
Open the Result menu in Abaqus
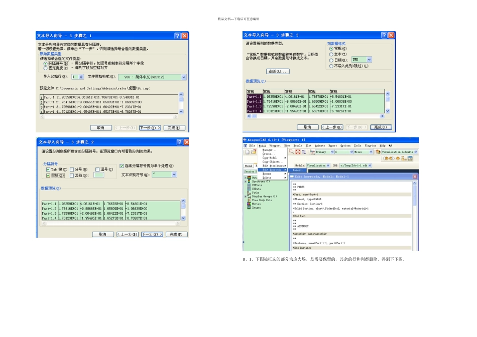pos(298,146)
